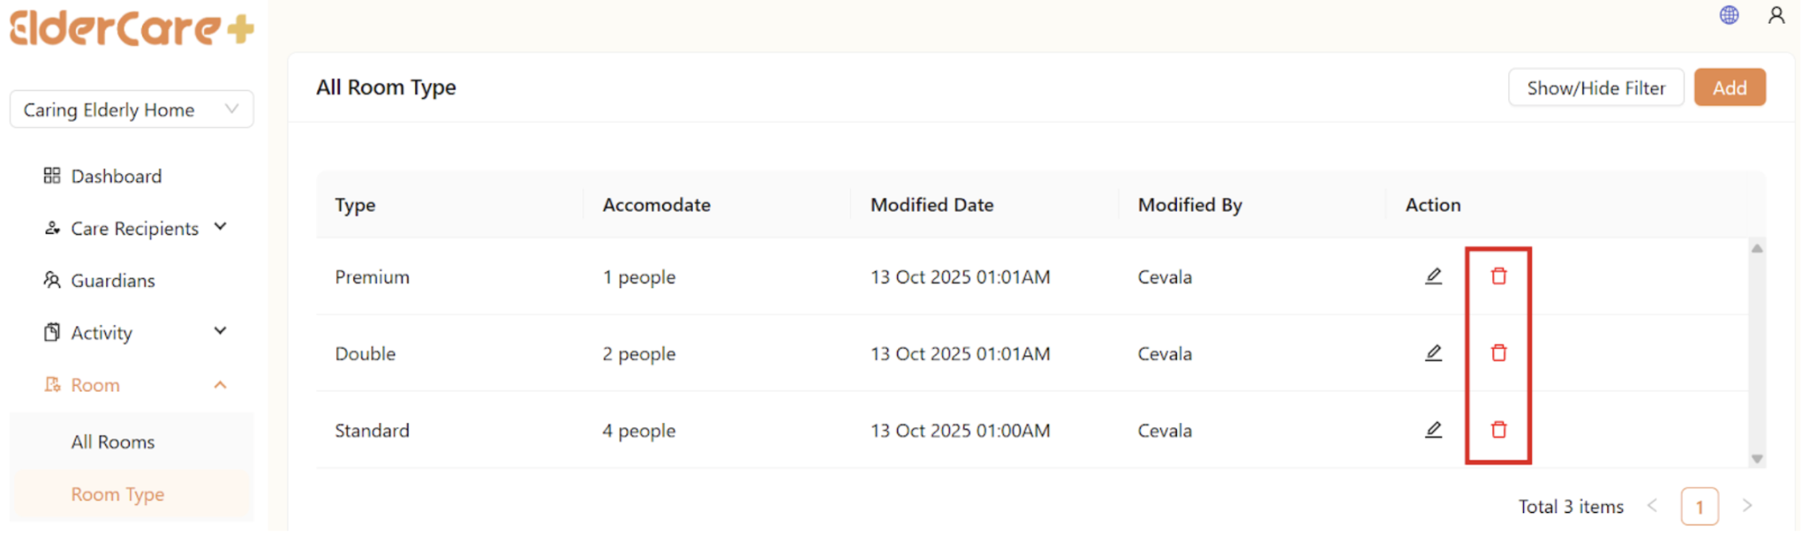
Task: Click the table scrollbar down arrow
Action: click(x=1757, y=459)
